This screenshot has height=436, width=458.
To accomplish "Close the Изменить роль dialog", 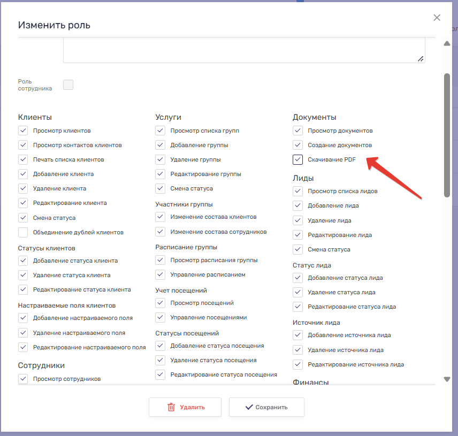I will pos(437,18).
